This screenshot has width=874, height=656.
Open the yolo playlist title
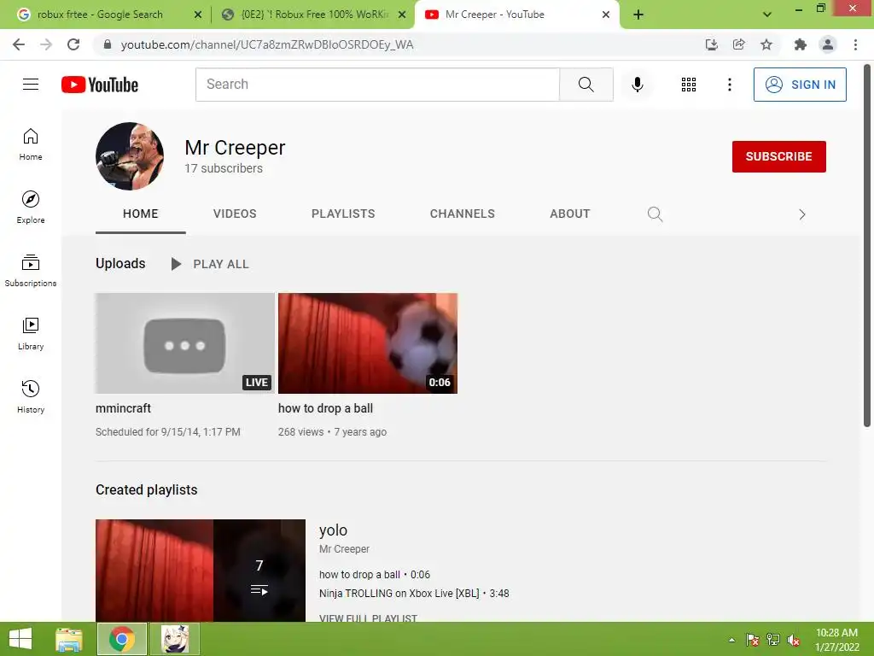(333, 530)
